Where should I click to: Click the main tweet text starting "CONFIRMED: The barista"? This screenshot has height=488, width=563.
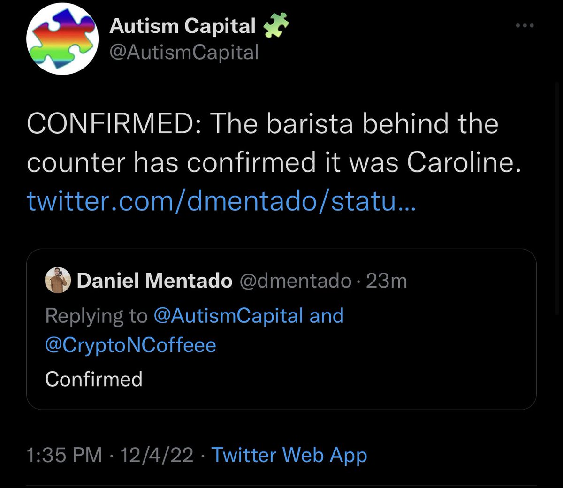[x=263, y=124]
